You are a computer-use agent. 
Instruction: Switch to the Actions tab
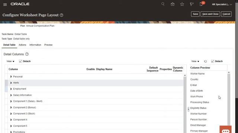coord(22,45)
